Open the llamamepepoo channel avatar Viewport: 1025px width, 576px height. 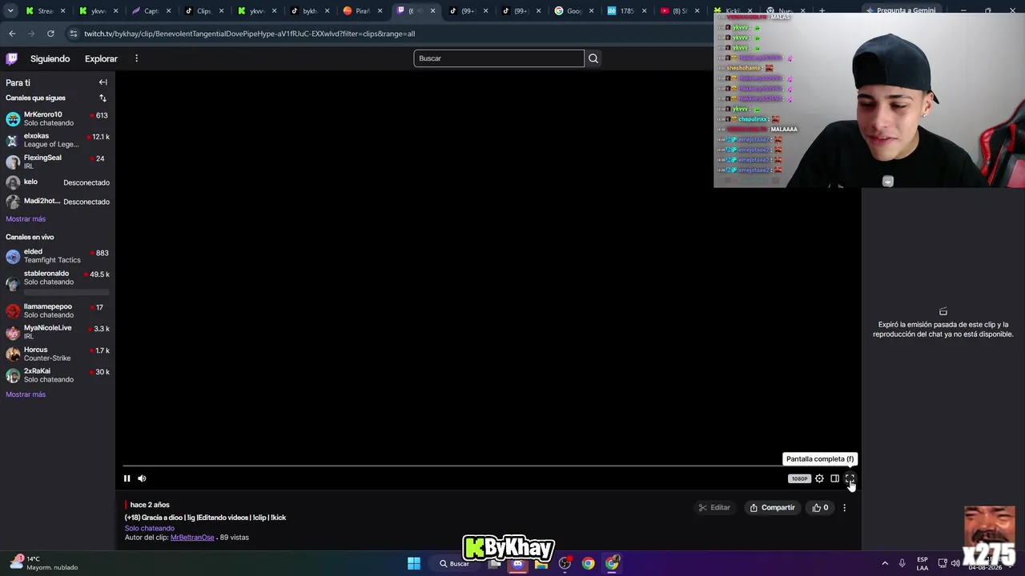point(13,310)
